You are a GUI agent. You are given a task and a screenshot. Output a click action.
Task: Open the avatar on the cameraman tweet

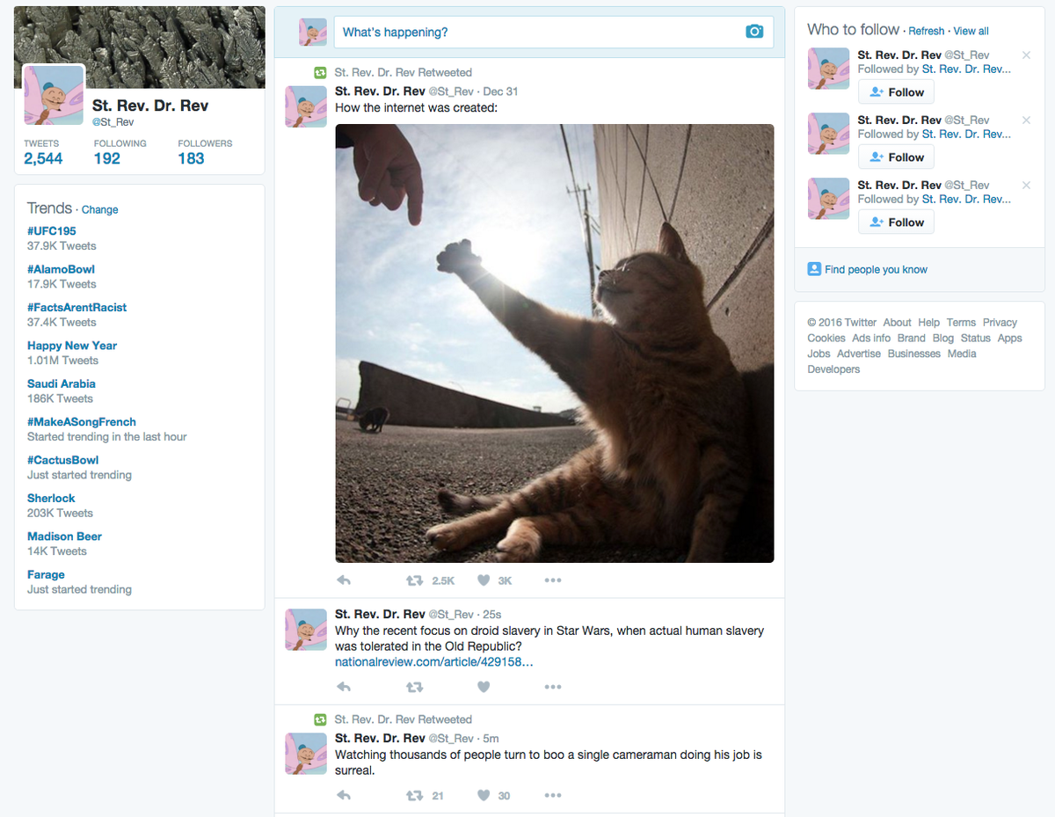306,754
